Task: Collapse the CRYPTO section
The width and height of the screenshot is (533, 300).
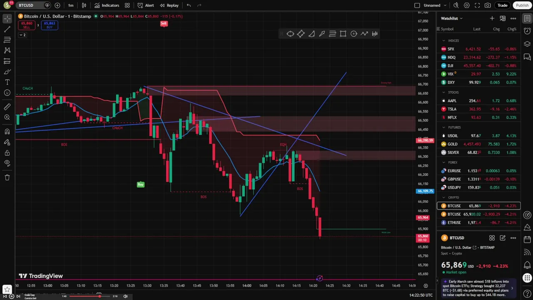Action: [x=443, y=197]
